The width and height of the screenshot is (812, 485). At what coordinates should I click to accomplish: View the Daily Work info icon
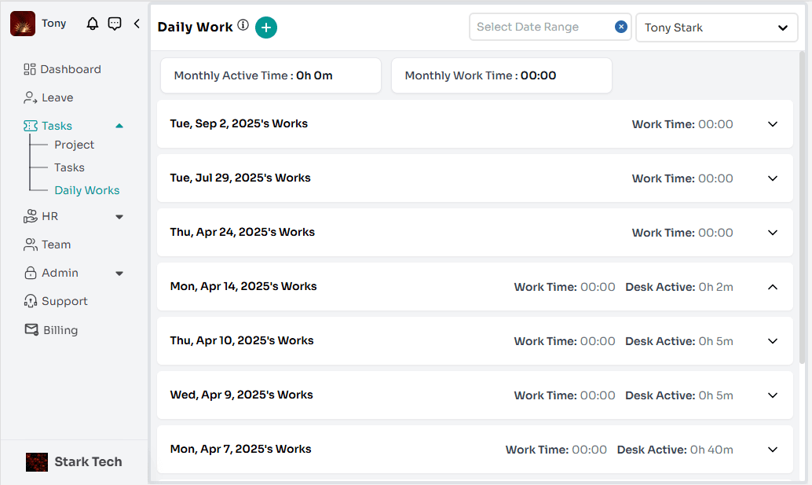[241, 26]
